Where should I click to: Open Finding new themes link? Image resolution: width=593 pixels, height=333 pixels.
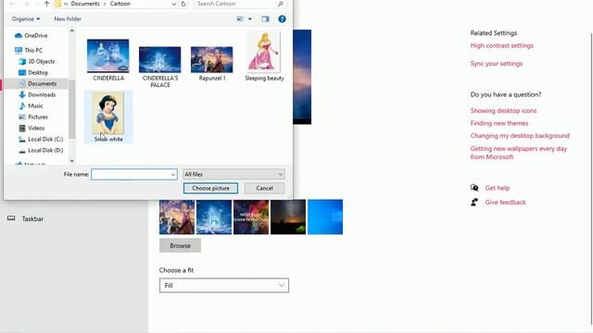pos(499,123)
